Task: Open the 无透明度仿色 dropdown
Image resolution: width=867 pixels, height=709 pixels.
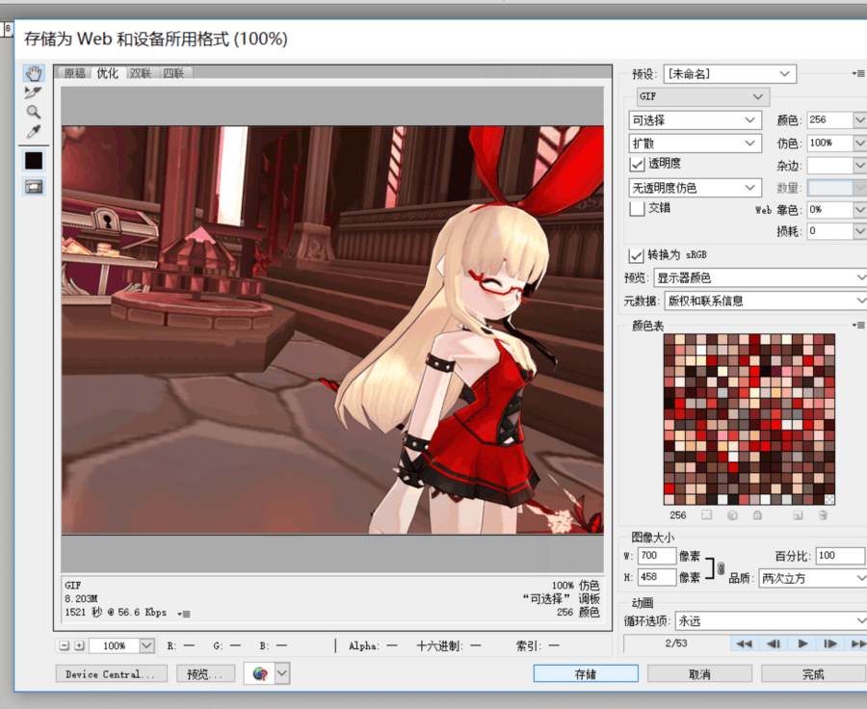Action: [695, 188]
